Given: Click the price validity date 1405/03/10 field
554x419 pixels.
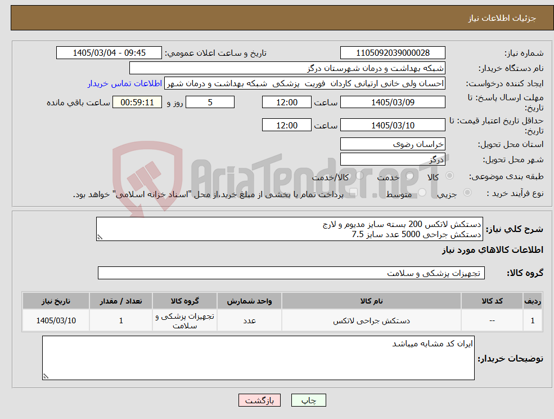Looking at the screenshot, I should (x=393, y=125).
